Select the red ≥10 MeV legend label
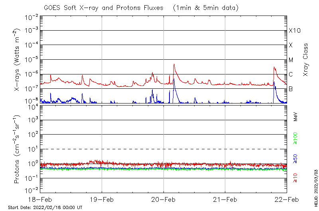 pos(295,178)
